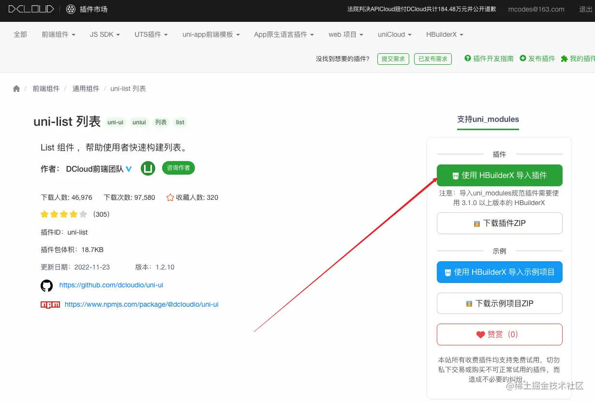Click the 版本: 1.2.10 text
The image size is (595, 402).
[155, 267]
